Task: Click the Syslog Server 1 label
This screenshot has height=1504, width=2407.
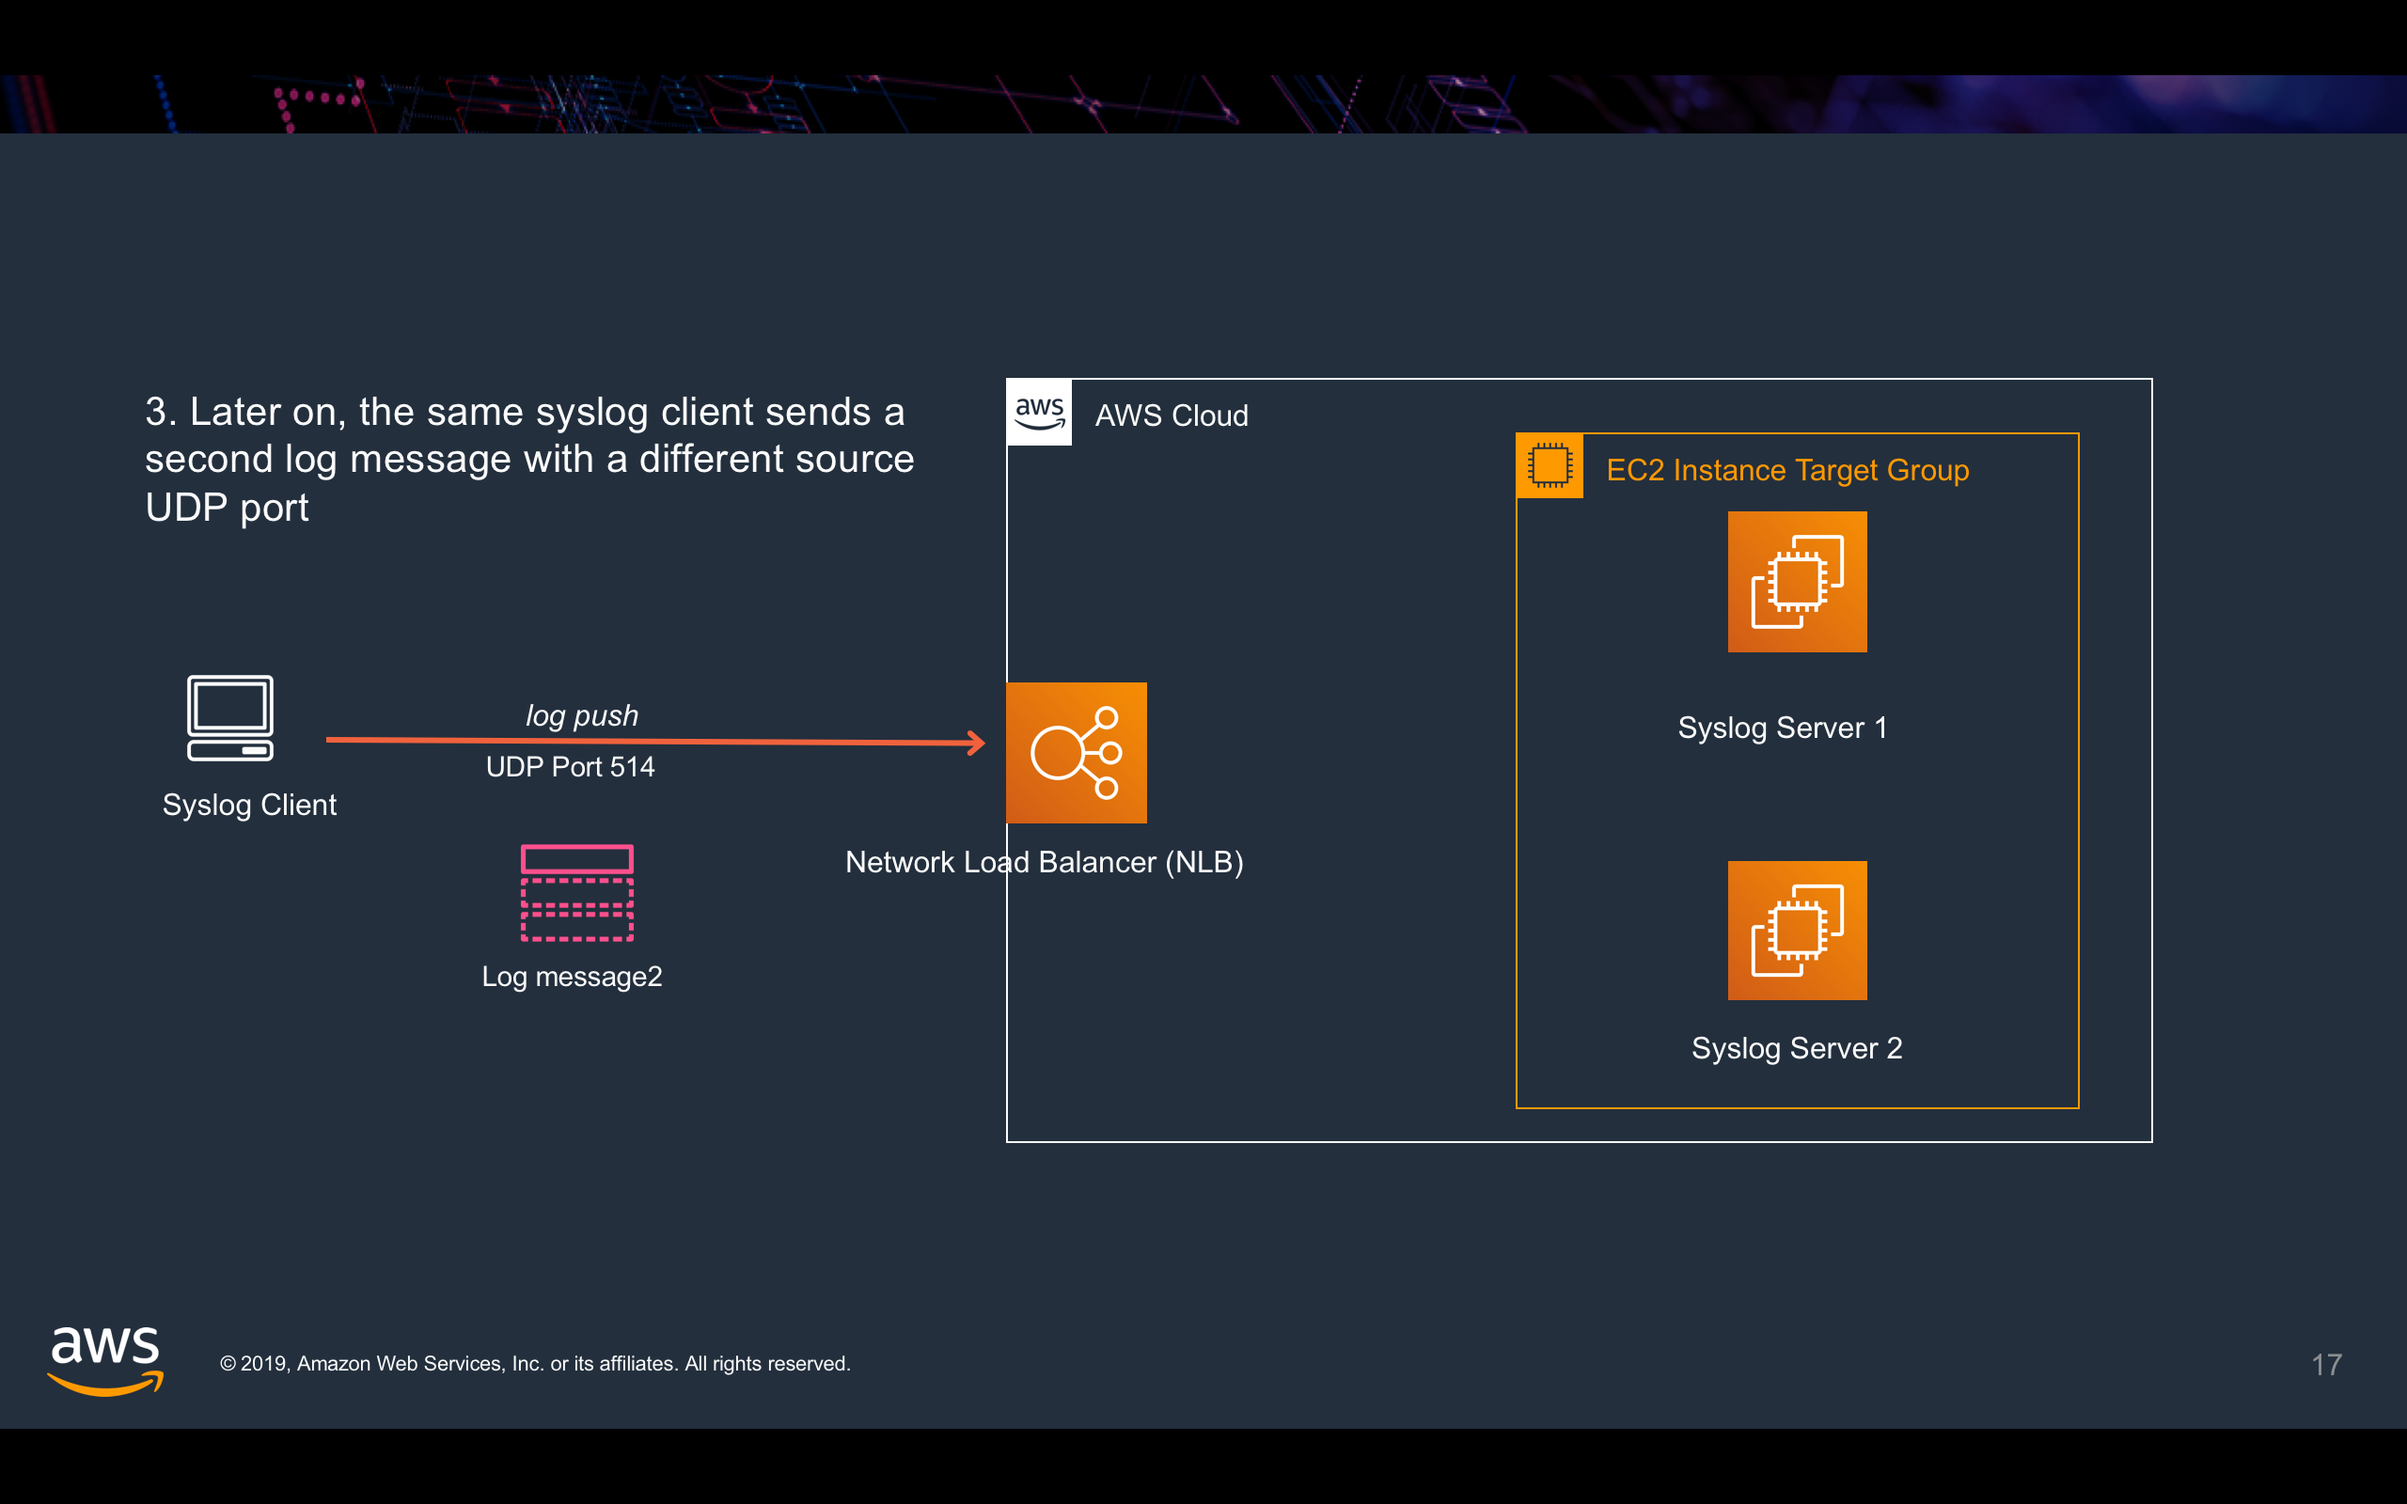Action: pos(1782,728)
